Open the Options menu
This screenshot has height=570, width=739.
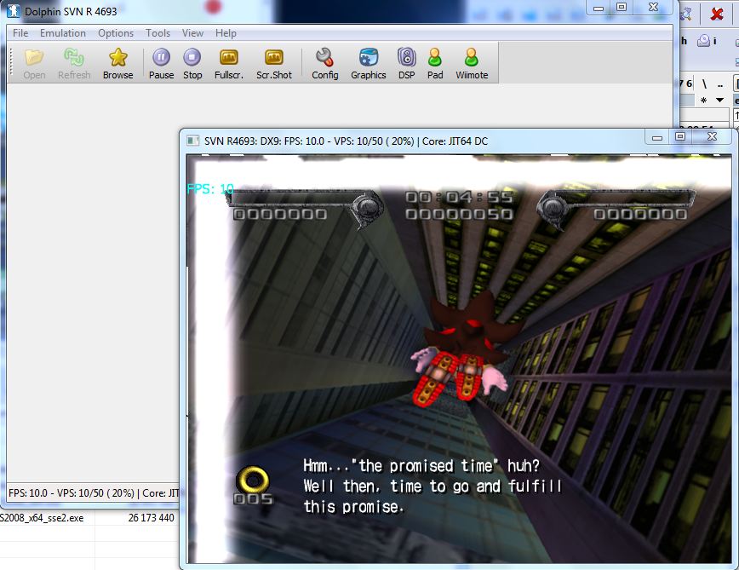(116, 33)
